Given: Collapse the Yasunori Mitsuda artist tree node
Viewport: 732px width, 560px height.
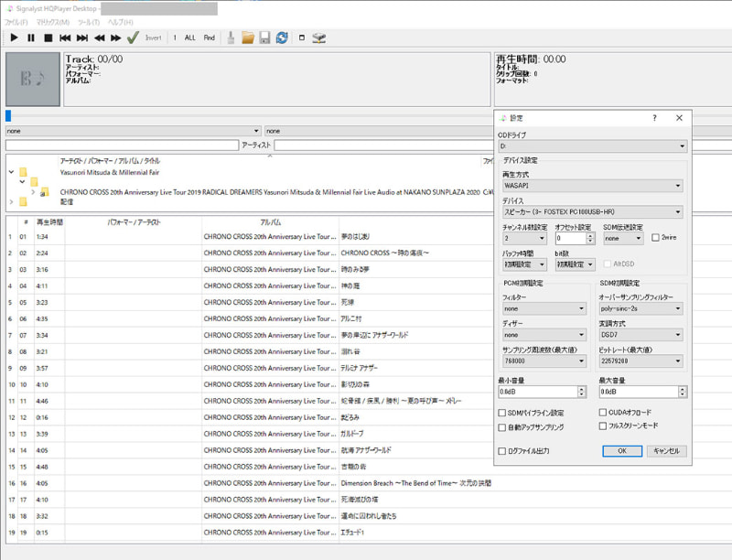Looking at the screenshot, I should [11, 172].
